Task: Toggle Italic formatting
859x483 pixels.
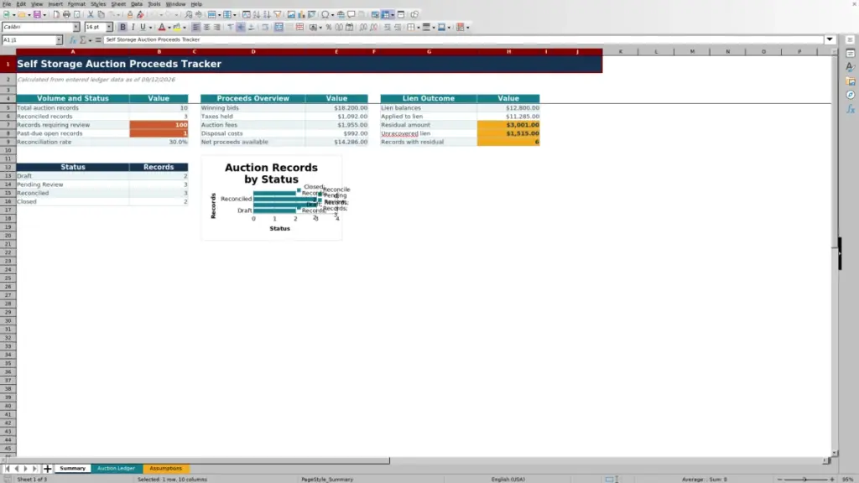Action: click(133, 28)
